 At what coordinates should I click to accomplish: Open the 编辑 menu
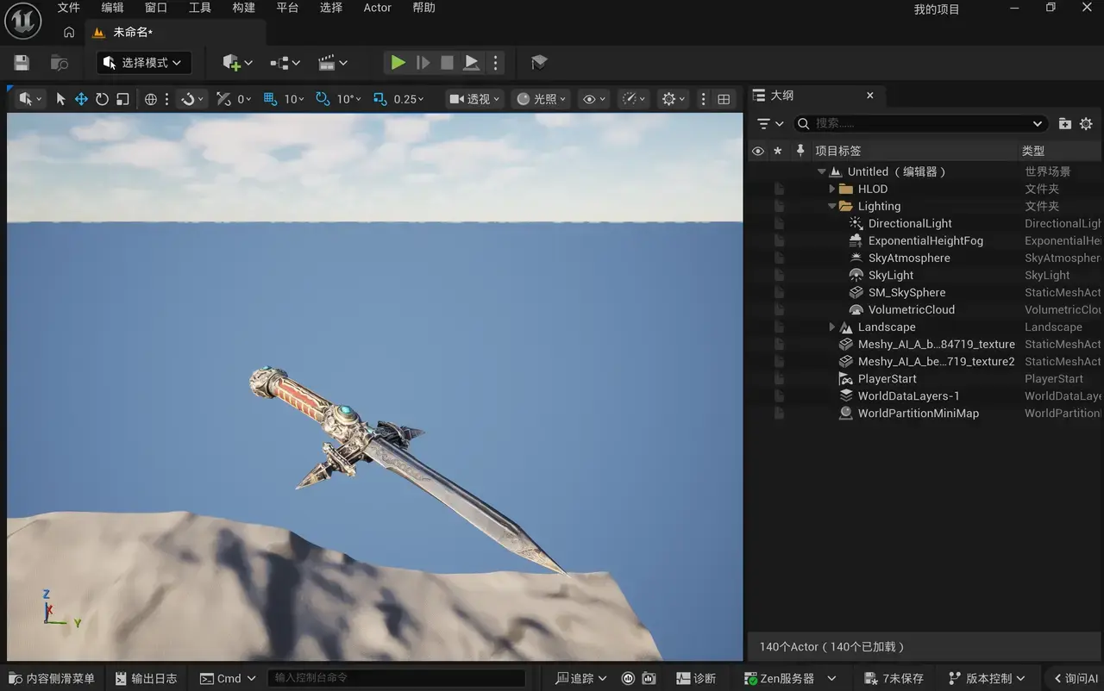[x=113, y=8]
